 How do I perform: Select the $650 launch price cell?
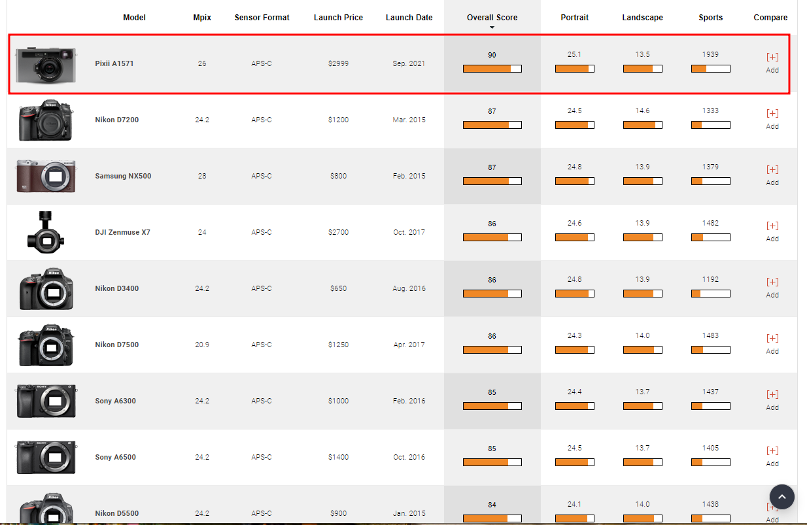338,288
